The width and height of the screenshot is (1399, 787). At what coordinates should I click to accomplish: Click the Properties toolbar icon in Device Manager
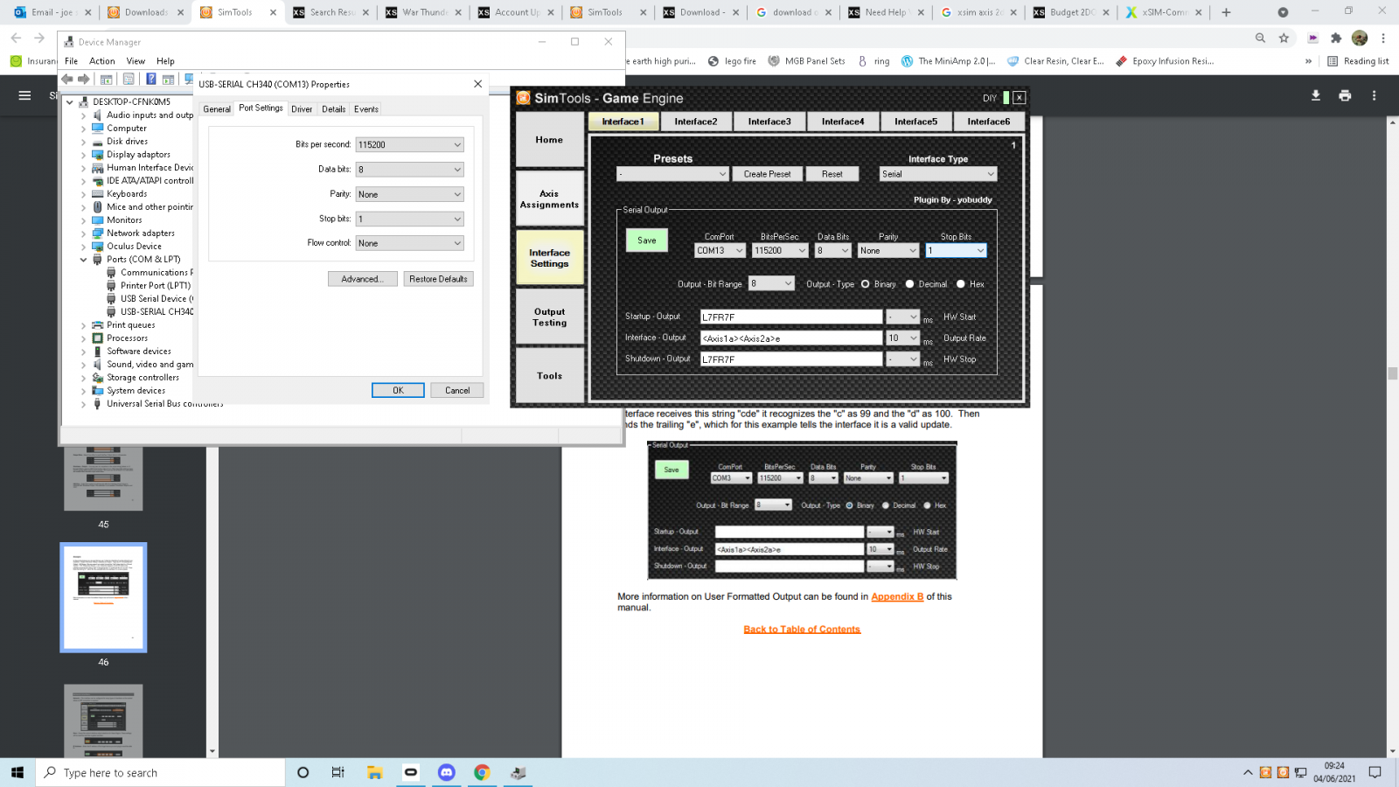[x=129, y=79]
